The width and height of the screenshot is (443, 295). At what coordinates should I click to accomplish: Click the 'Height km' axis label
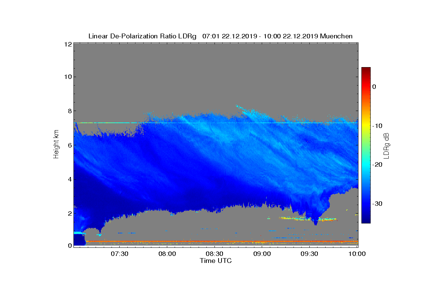[56, 144]
